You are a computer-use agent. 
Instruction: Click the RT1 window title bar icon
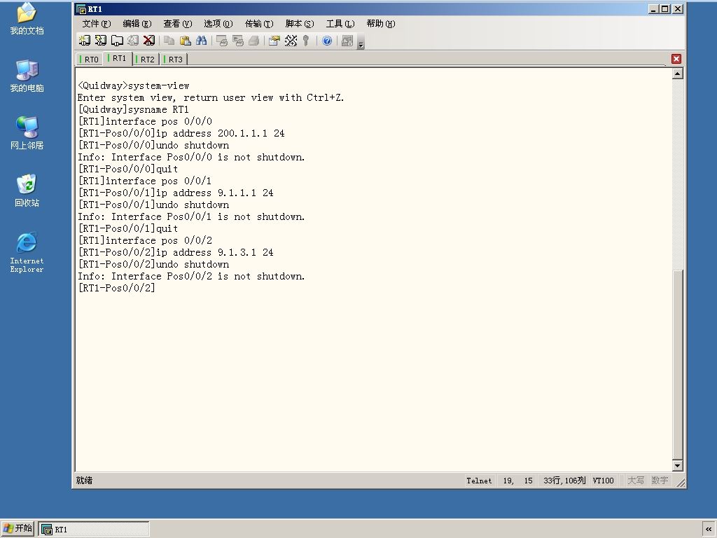pos(81,9)
